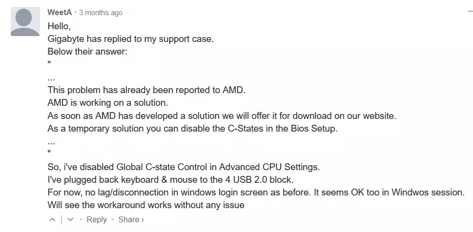Click 'This problem has already been reported' line

pos(147,90)
